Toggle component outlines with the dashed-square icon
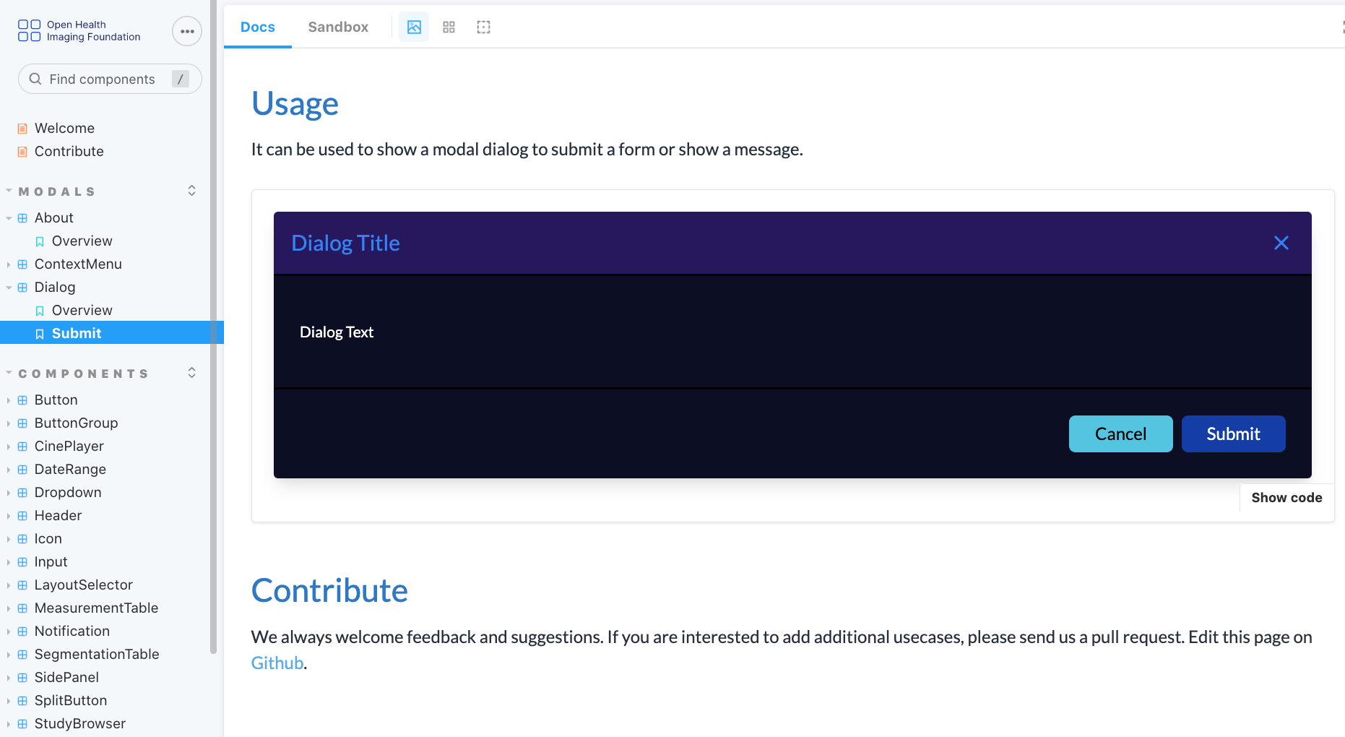The image size is (1345, 737). click(x=483, y=27)
